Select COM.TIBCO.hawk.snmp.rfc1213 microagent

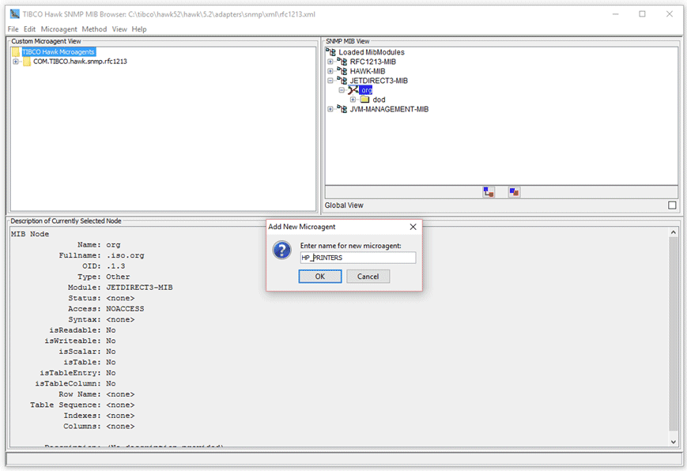click(x=80, y=62)
